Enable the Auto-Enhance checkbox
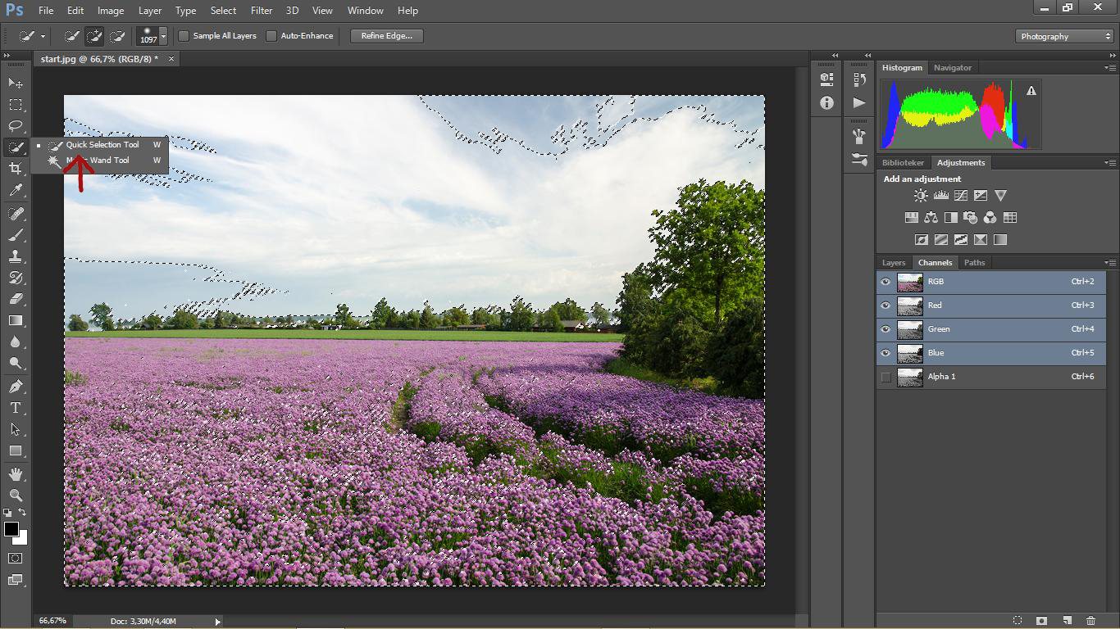The height and width of the screenshot is (629, 1120). [271, 36]
